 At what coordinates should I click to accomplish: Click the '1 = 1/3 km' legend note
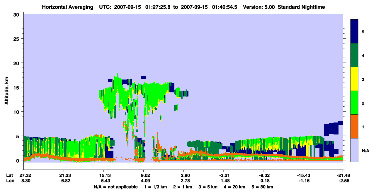(x=155, y=187)
